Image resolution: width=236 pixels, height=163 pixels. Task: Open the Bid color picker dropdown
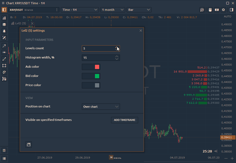91,76
